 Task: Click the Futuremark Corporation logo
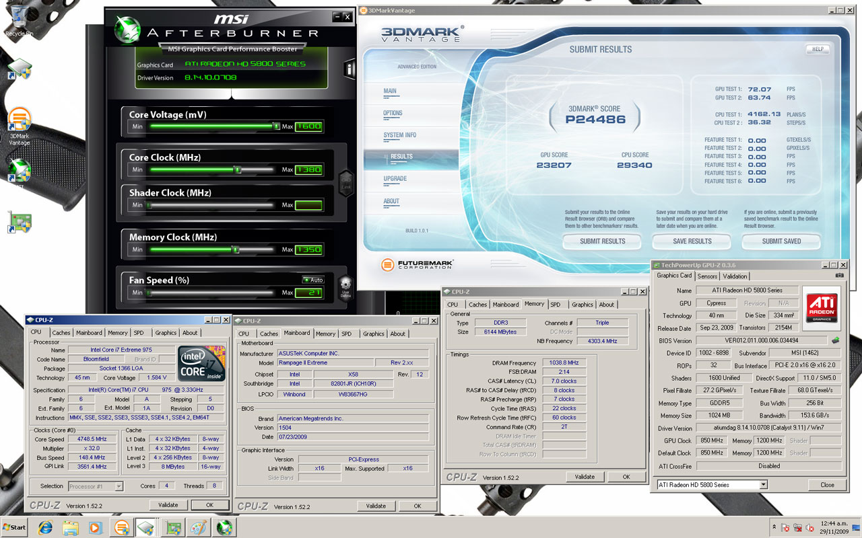[416, 264]
